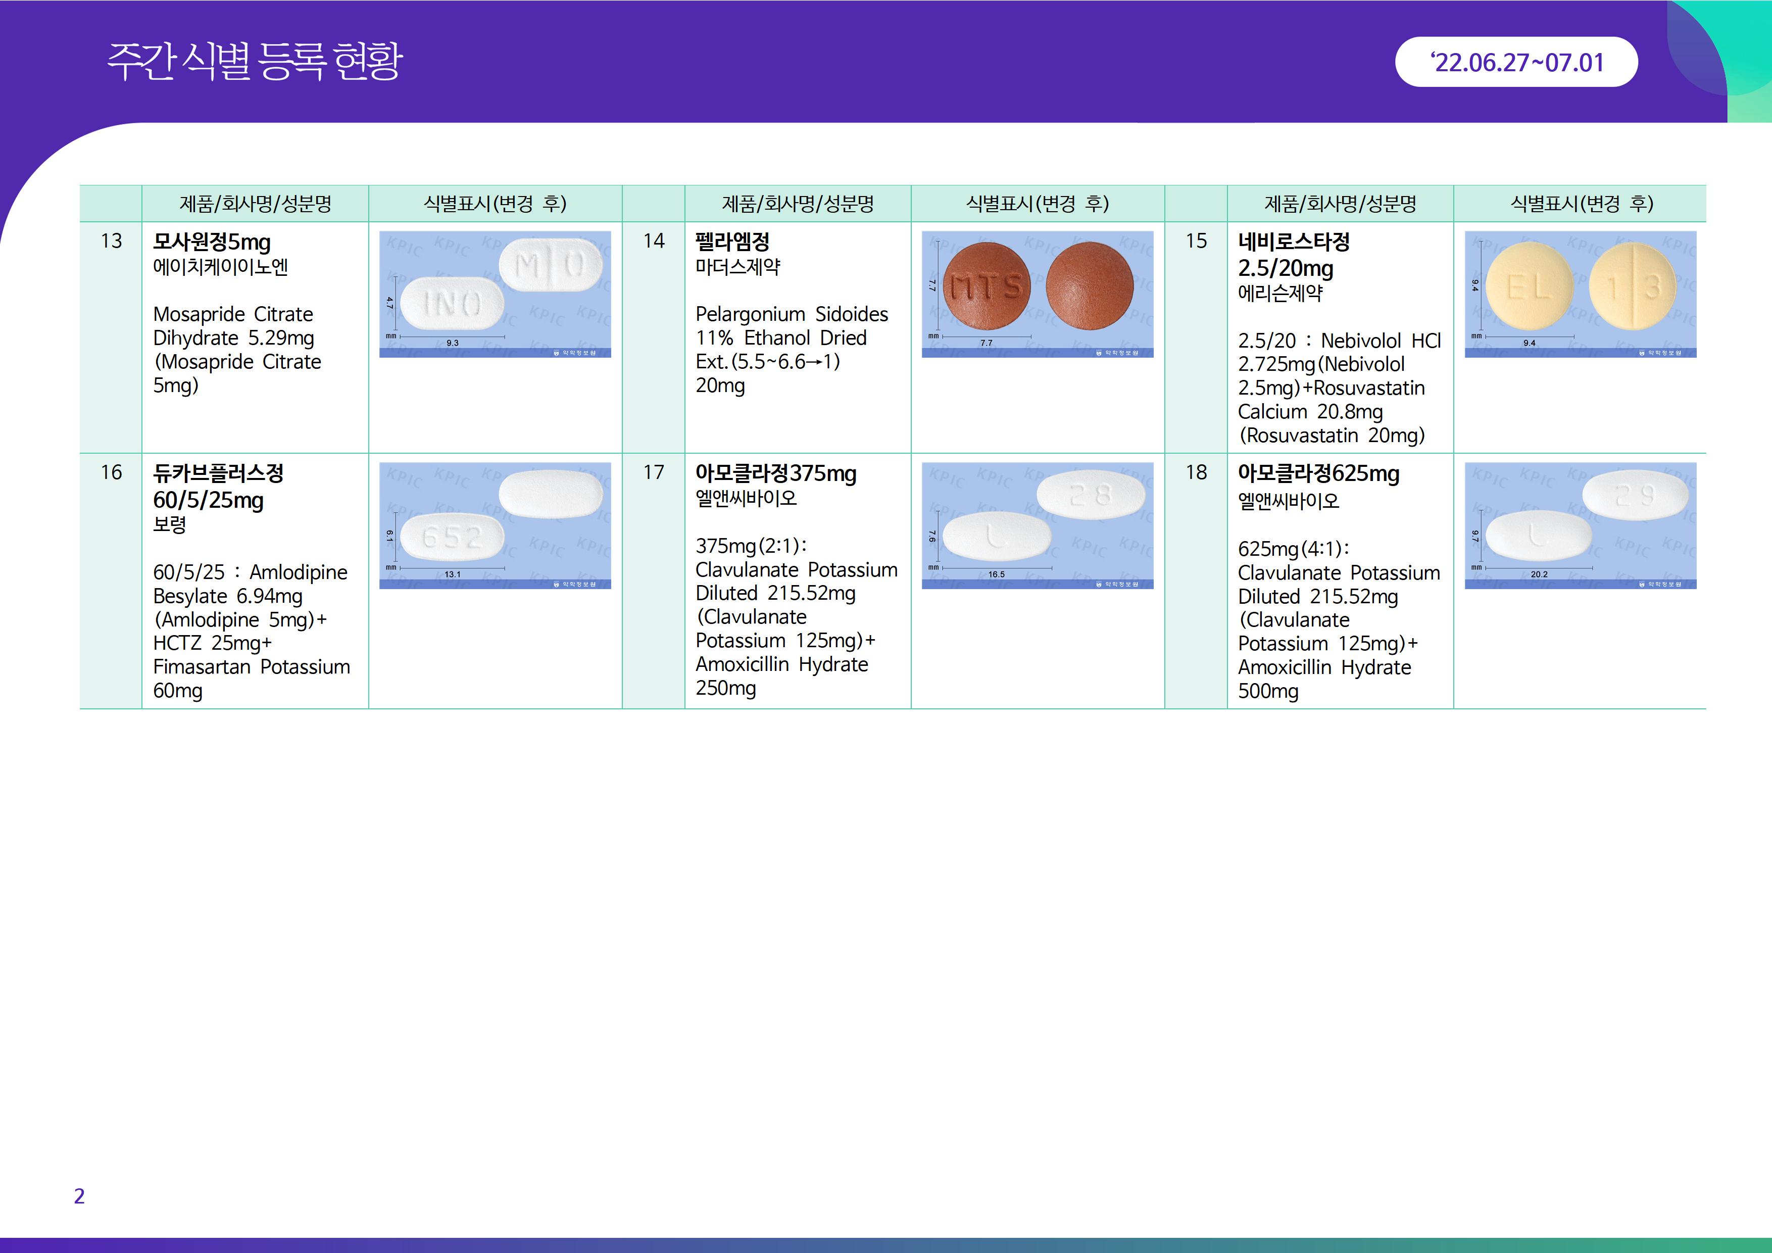This screenshot has height=1253, width=1772.
Task: Click the 아모클라정375mg tablet image
Action: point(1037,525)
